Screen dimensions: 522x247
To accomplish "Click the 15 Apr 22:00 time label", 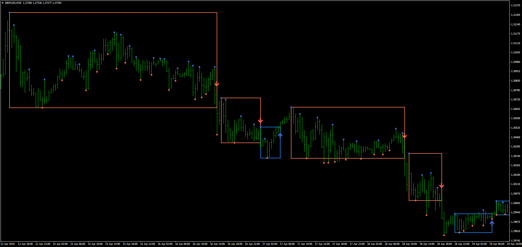I will coord(148,244).
